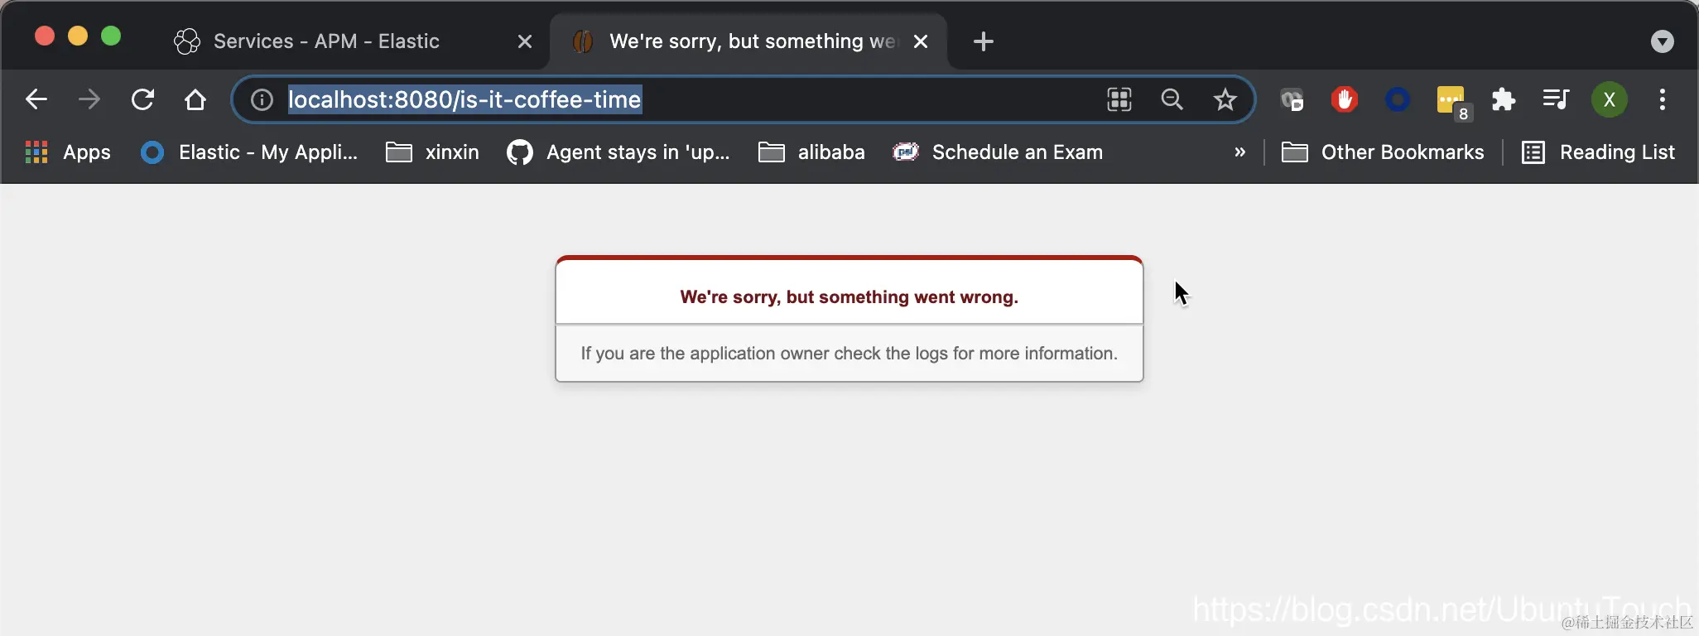The width and height of the screenshot is (1699, 636).
Task: Open the media control playlist icon
Action: (x=1556, y=99)
